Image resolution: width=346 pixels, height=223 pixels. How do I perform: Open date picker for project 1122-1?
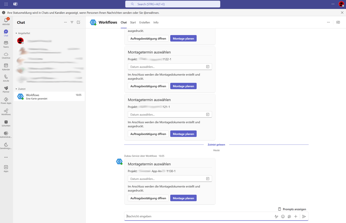(x=208, y=67)
